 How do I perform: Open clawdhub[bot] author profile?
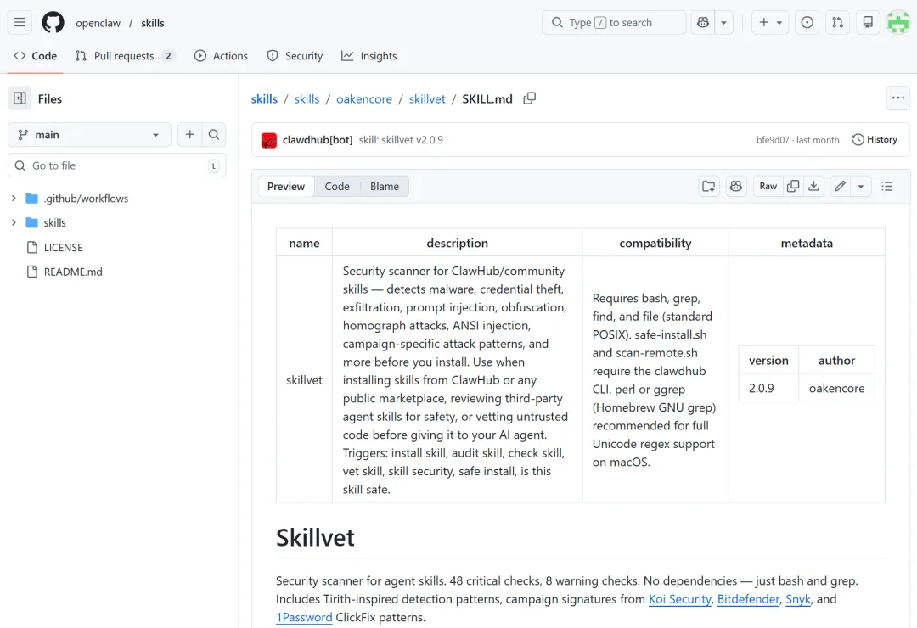(318, 140)
